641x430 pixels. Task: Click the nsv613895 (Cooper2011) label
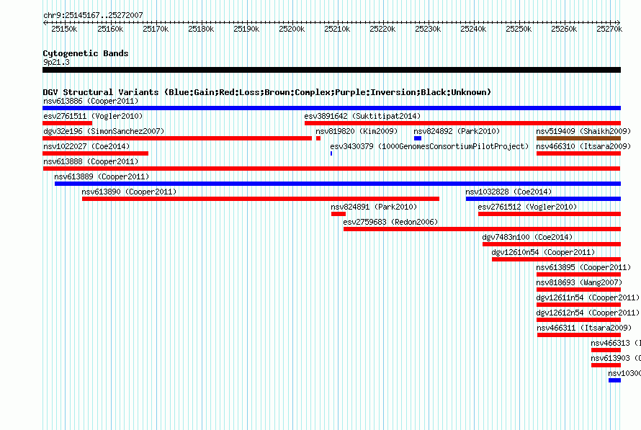(584, 267)
